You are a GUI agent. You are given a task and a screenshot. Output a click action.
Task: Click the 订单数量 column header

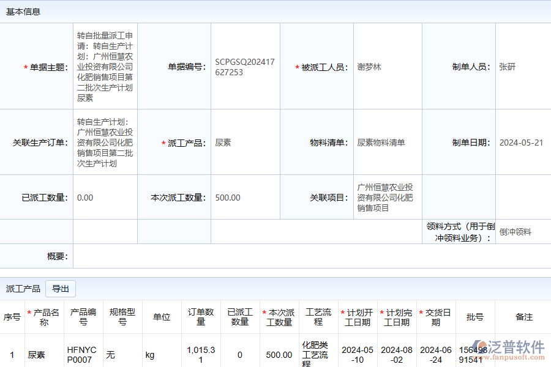201,317
